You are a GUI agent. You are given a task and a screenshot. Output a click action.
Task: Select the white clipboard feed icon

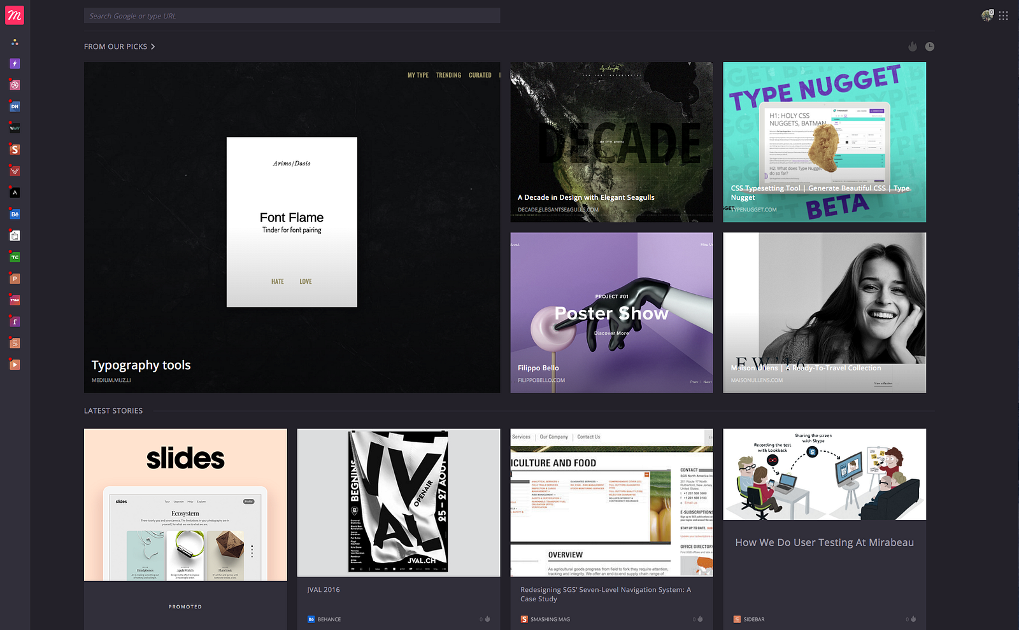click(15, 235)
